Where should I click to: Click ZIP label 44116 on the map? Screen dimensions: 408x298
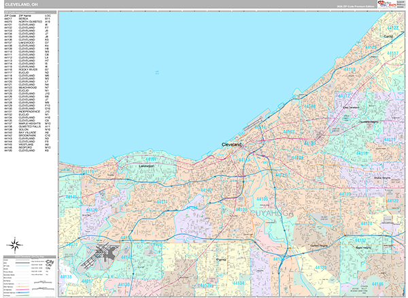click(88, 172)
